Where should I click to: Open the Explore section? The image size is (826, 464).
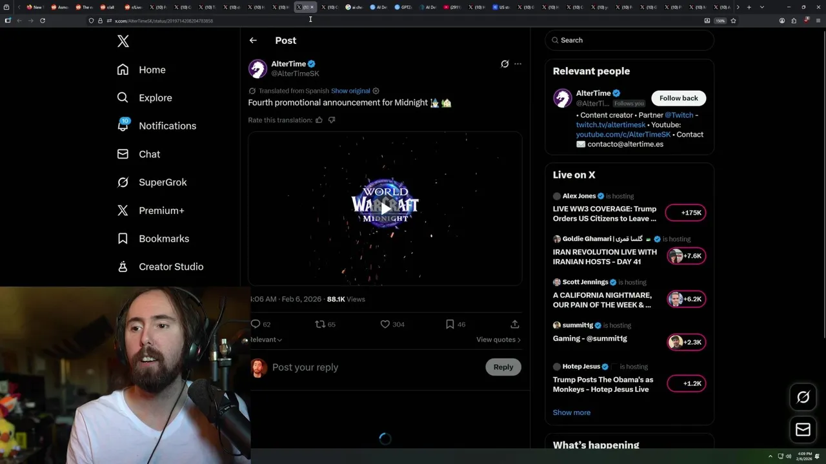145,98
